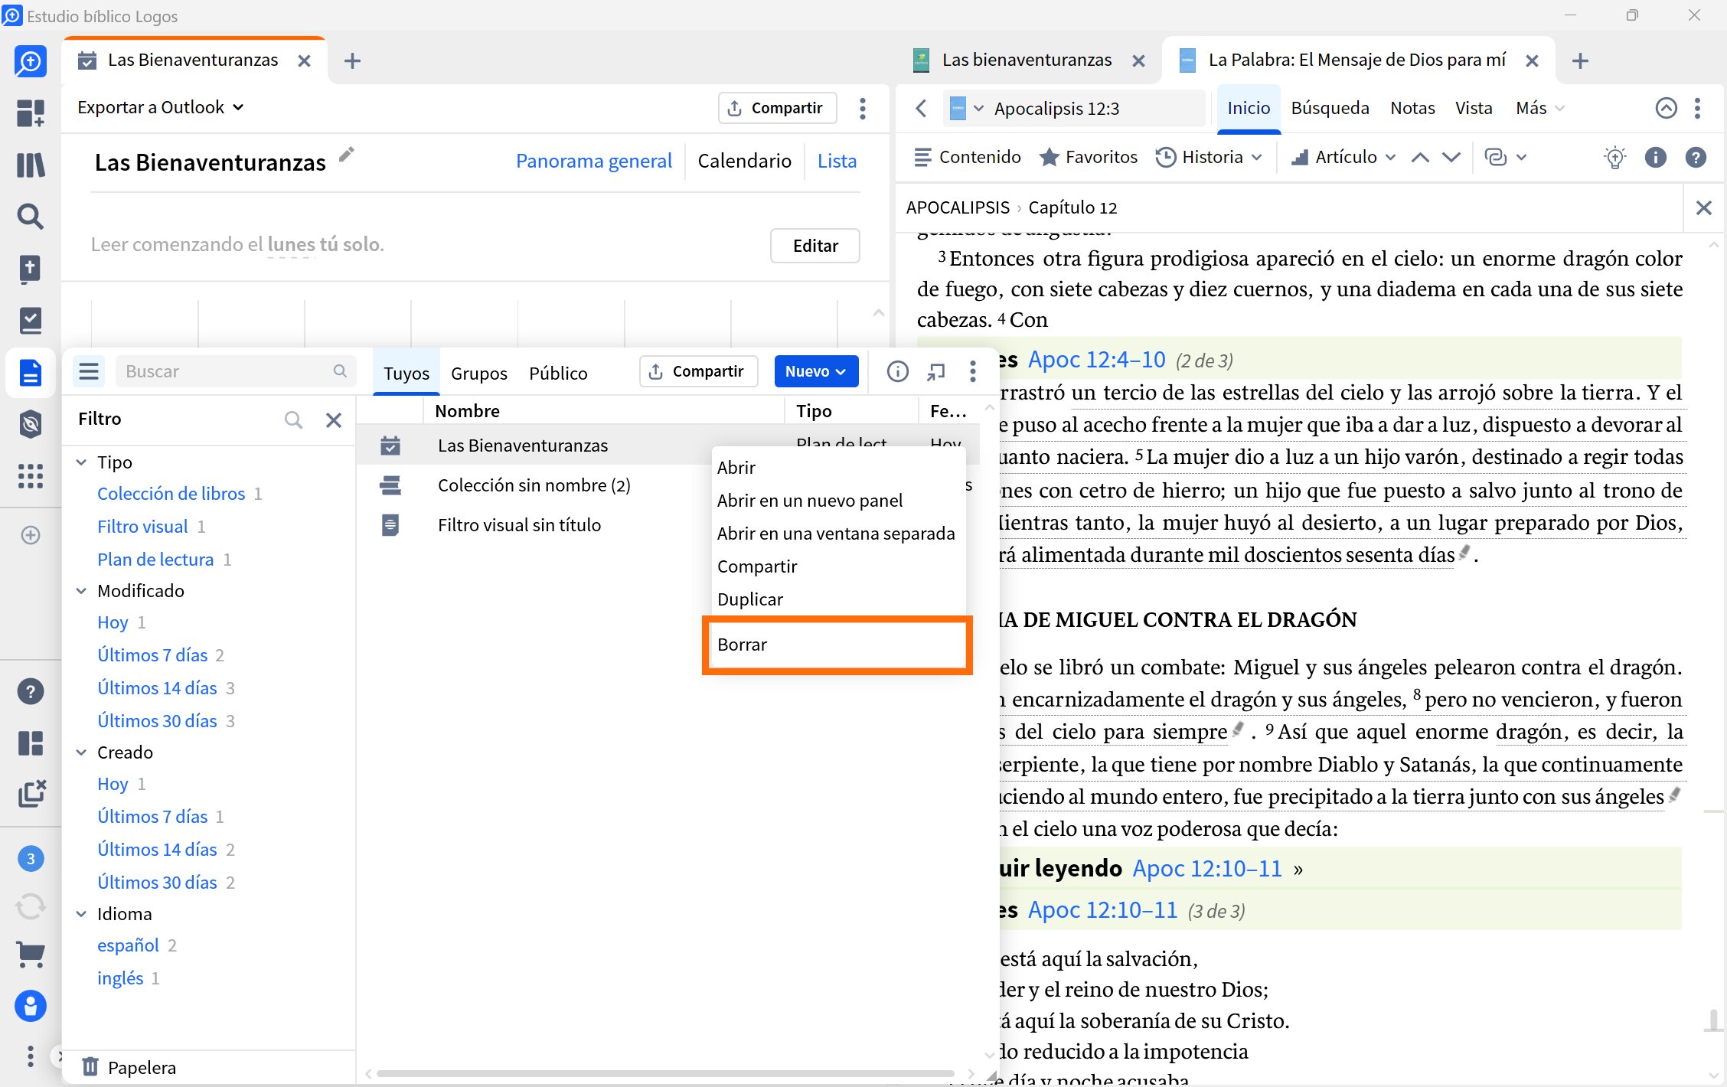The width and height of the screenshot is (1727, 1087).
Task: Add a new tab in the left panel
Action: coord(352,61)
